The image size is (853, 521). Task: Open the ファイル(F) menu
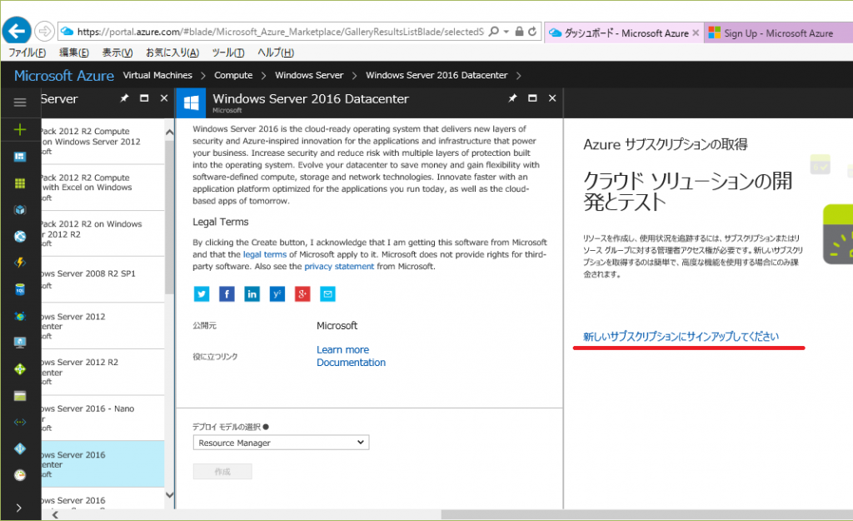coord(27,53)
